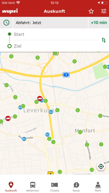Tap the bike station marker on Peschstraße
Screen dimensions: 109x193
pyautogui.click(x=24, y=139)
